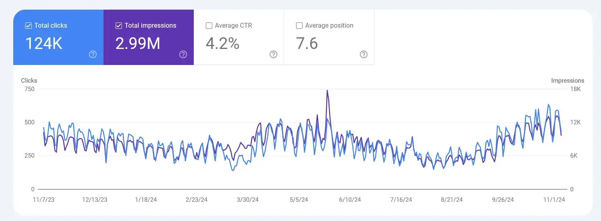Viewport: 601px width, 221px height.
Task: Click the 18K impressions axis label
Action: click(x=575, y=89)
